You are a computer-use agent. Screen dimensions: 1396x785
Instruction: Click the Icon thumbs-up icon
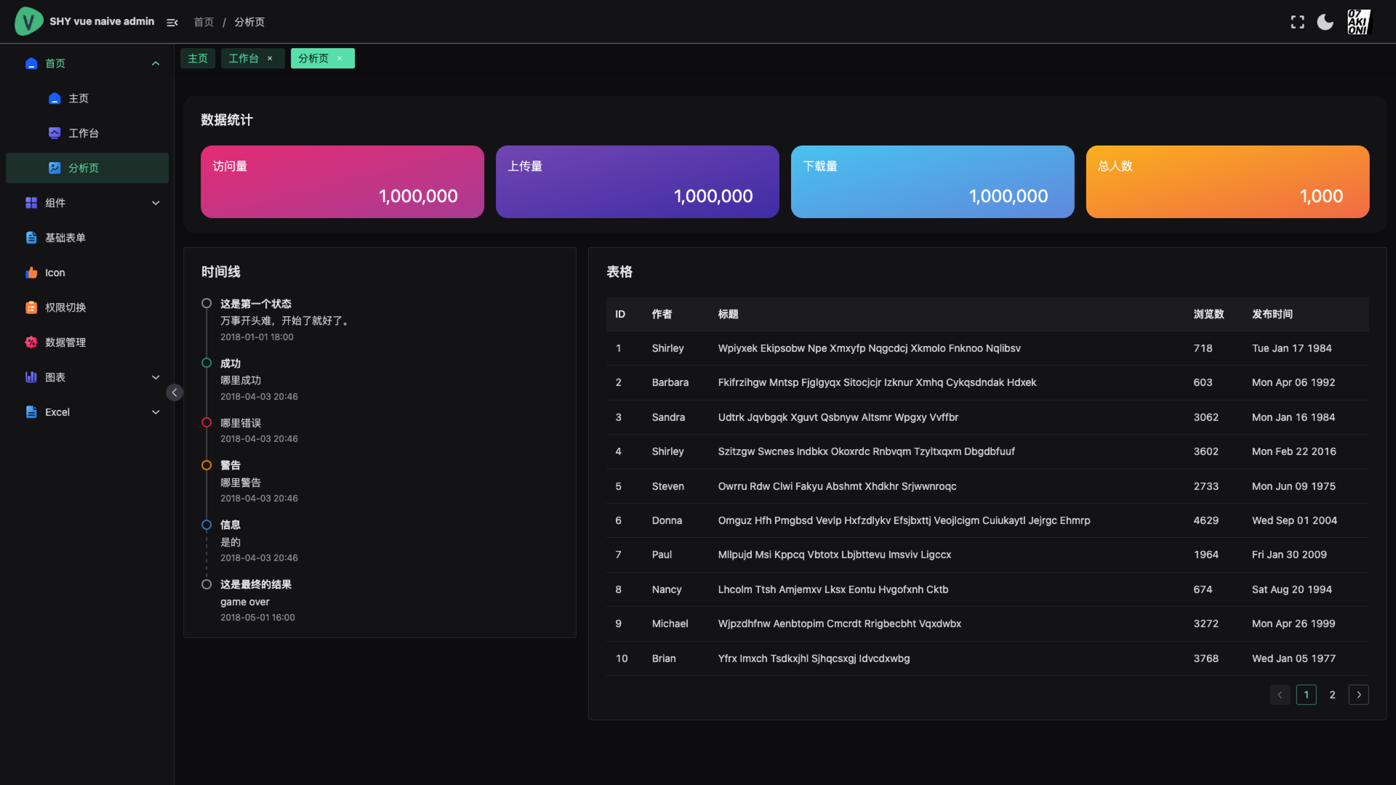[31, 273]
